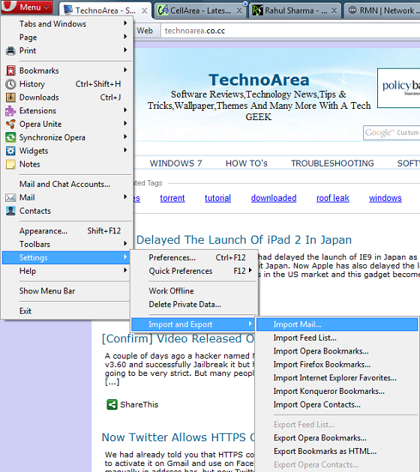This screenshot has height=472, width=420.
Task: Click the TechnoArea tab favicon
Action: [68, 11]
